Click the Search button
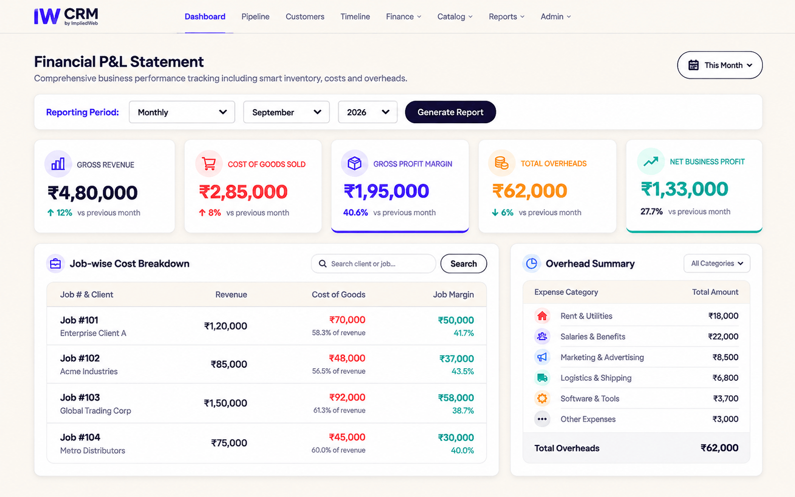Screen dimensions: 795x497 pyautogui.click(x=464, y=264)
